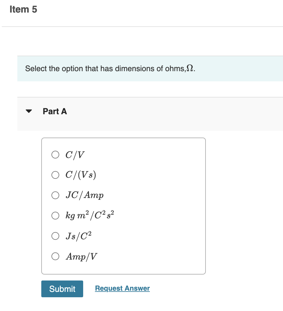Collapse Part A with the triangle arrow
Screen dimensions: 283x311
pos(29,111)
